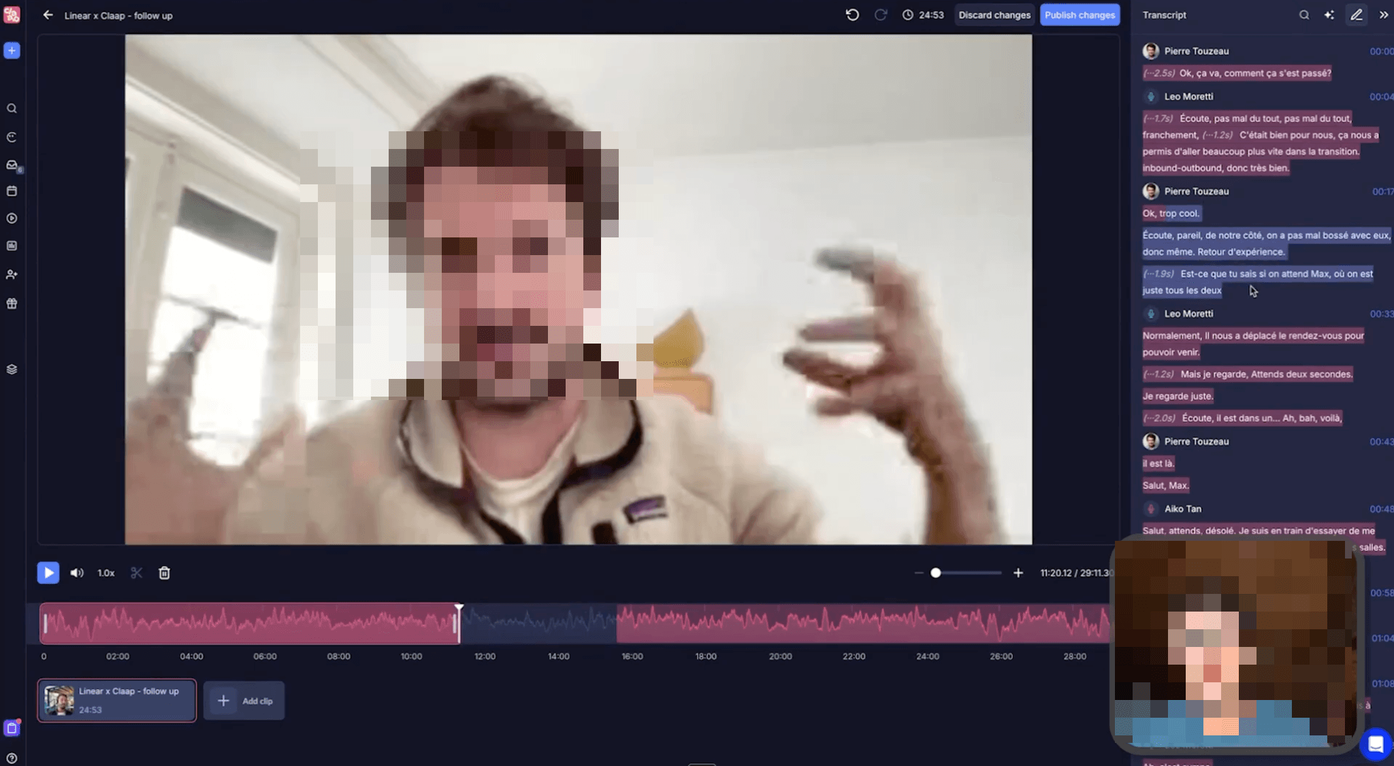Image resolution: width=1394 pixels, height=766 pixels.
Task: Click transcript line "Salut, Max."
Action: pyautogui.click(x=1165, y=485)
